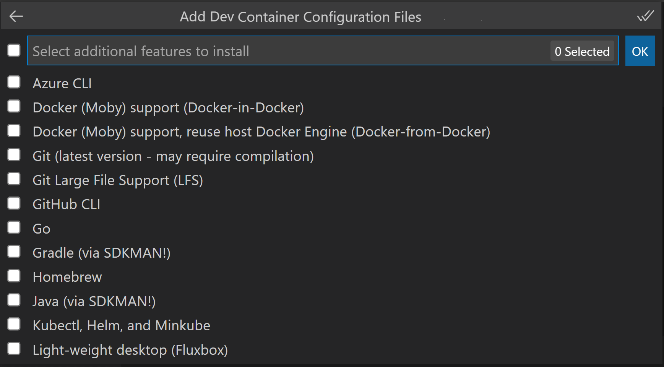The image size is (664, 367).
Task: Enable Git Large File Support (LFS)
Action: 14,179
